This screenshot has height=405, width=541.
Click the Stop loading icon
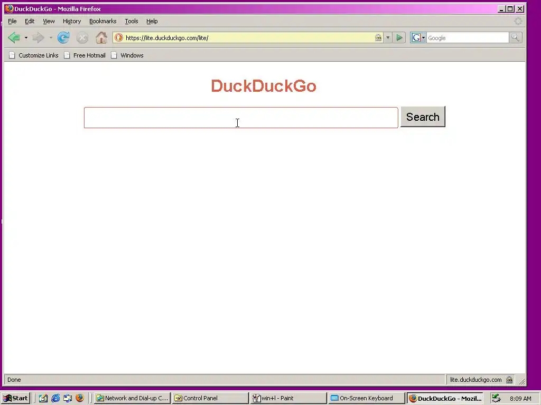coord(82,37)
